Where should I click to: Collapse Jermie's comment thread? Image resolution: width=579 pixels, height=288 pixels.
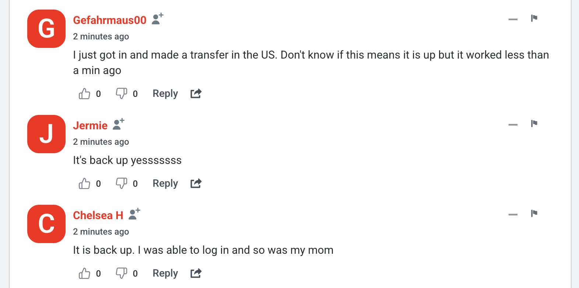[x=513, y=124]
